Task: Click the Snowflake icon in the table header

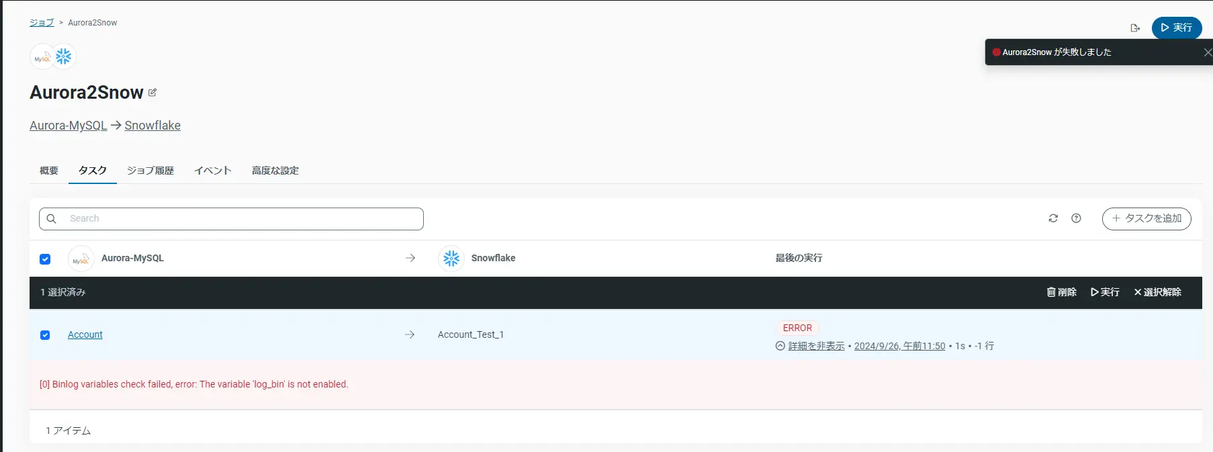Action: 451,258
